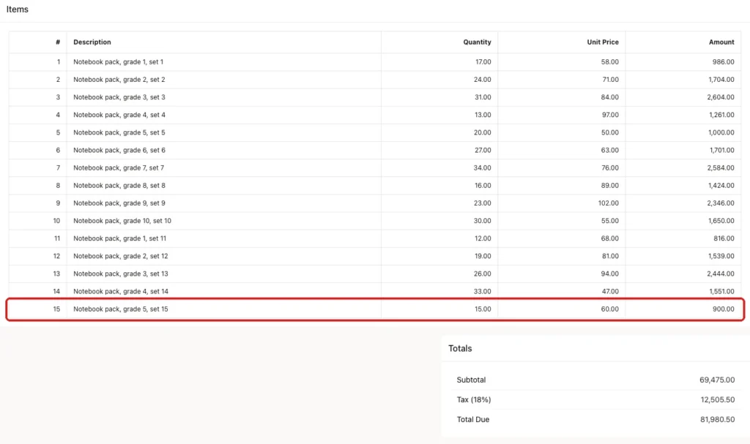Select 'Notebook pack, grade 3, set 13' description
750x444 pixels.
click(121, 274)
